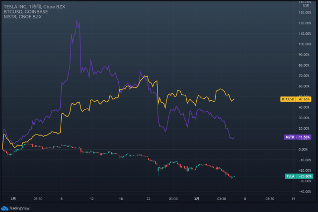Click the yellow BTCUSD line's highest peak
Screen dimensions: 318x212
(x=145, y=76)
